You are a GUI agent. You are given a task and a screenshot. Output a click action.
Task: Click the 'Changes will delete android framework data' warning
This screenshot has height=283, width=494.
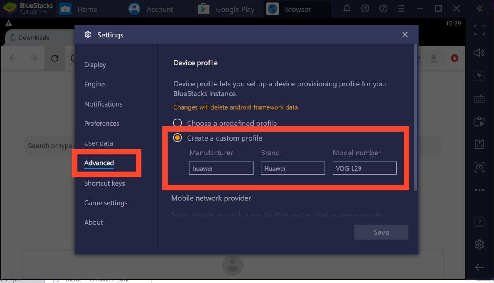tap(235, 107)
